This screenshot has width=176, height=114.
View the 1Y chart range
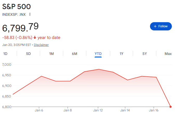coord(121,54)
